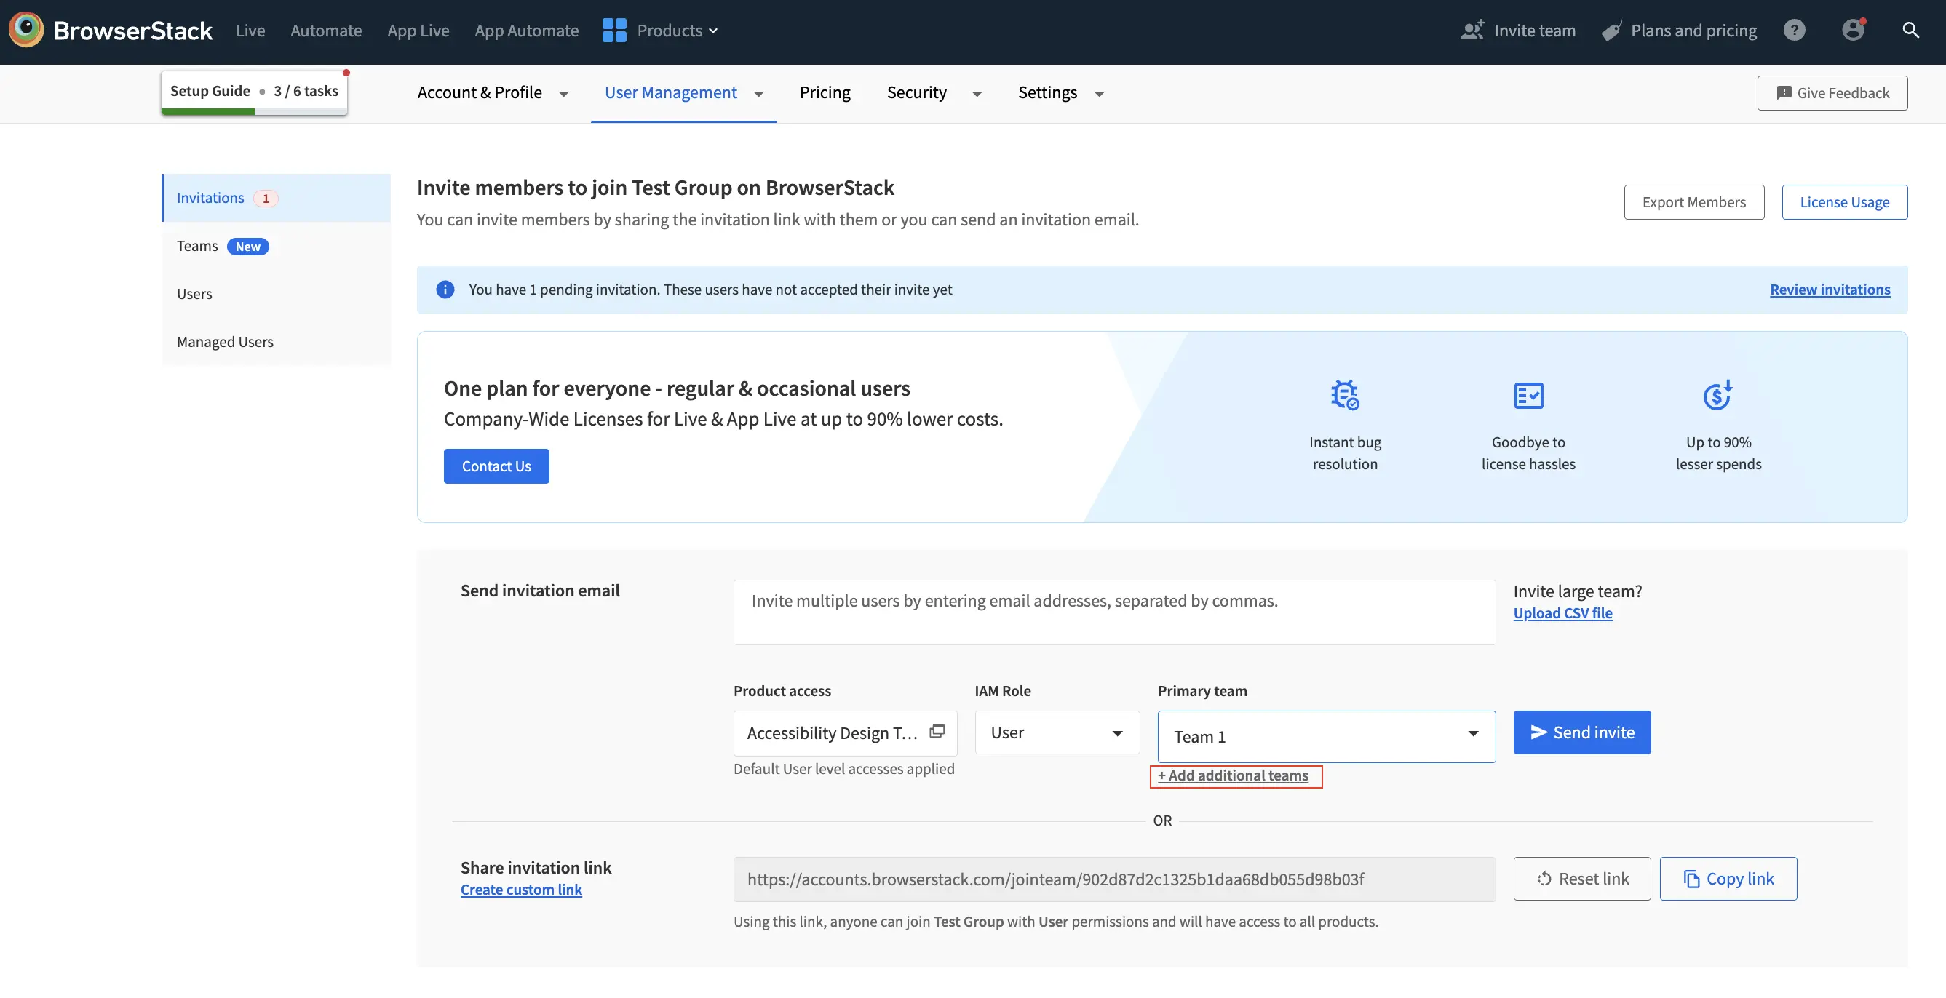Screen dimensions: 1946x998
Task: Click the info icon in pending invitation banner
Action: tap(445, 289)
